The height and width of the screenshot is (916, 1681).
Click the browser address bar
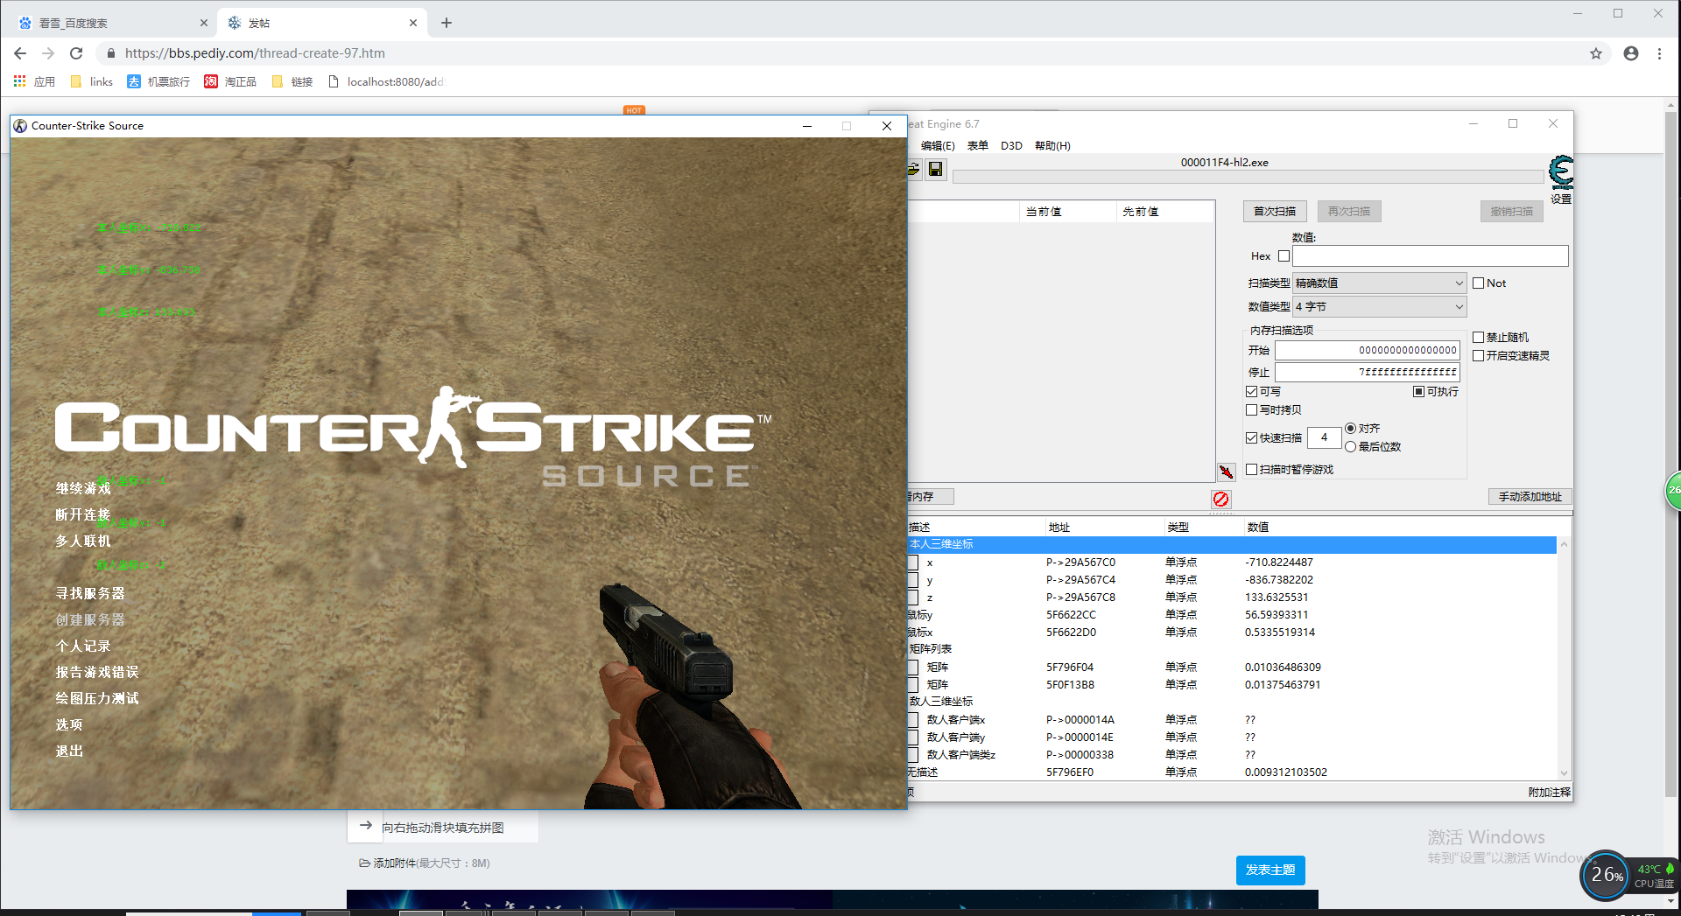click(x=840, y=53)
